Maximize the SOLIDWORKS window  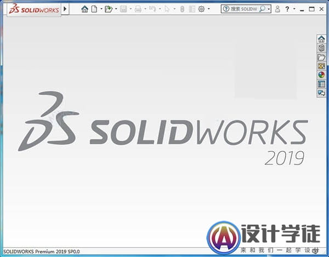[x=312, y=9]
